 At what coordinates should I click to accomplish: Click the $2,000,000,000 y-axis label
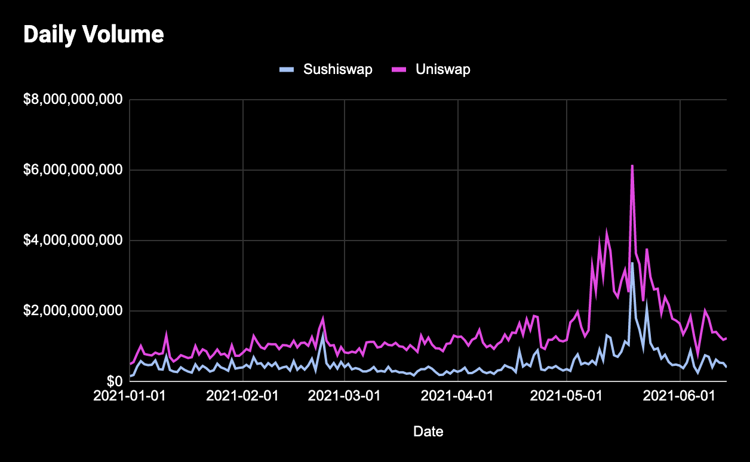[x=73, y=311]
